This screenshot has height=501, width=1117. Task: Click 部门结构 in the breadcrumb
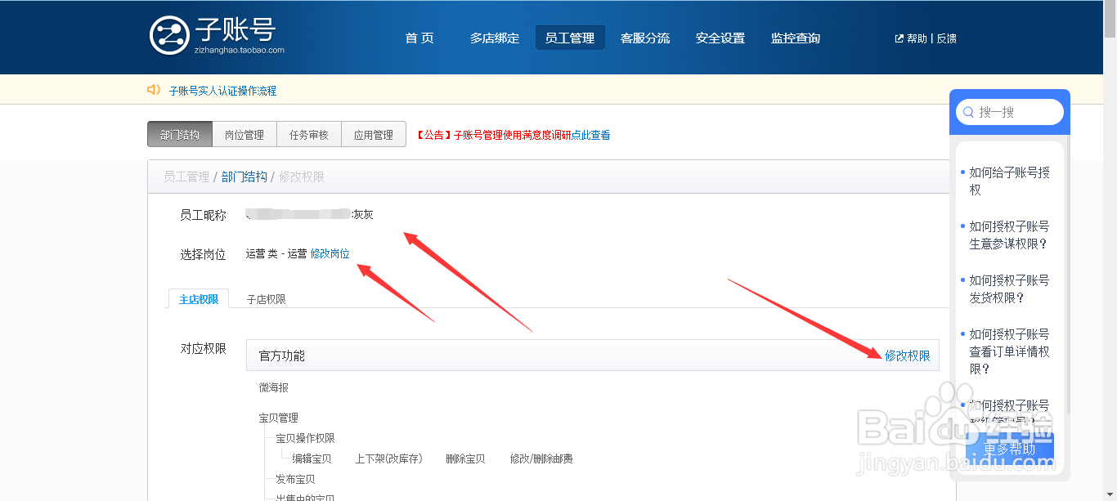244,177
